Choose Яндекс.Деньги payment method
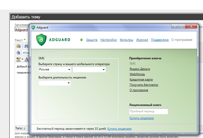Viewport: 203px width, 138px height. tap(140, 69)
